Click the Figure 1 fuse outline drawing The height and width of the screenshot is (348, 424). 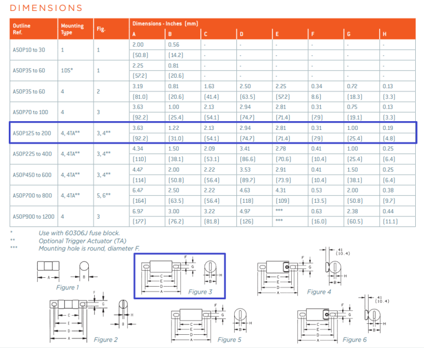click(67, 271)
